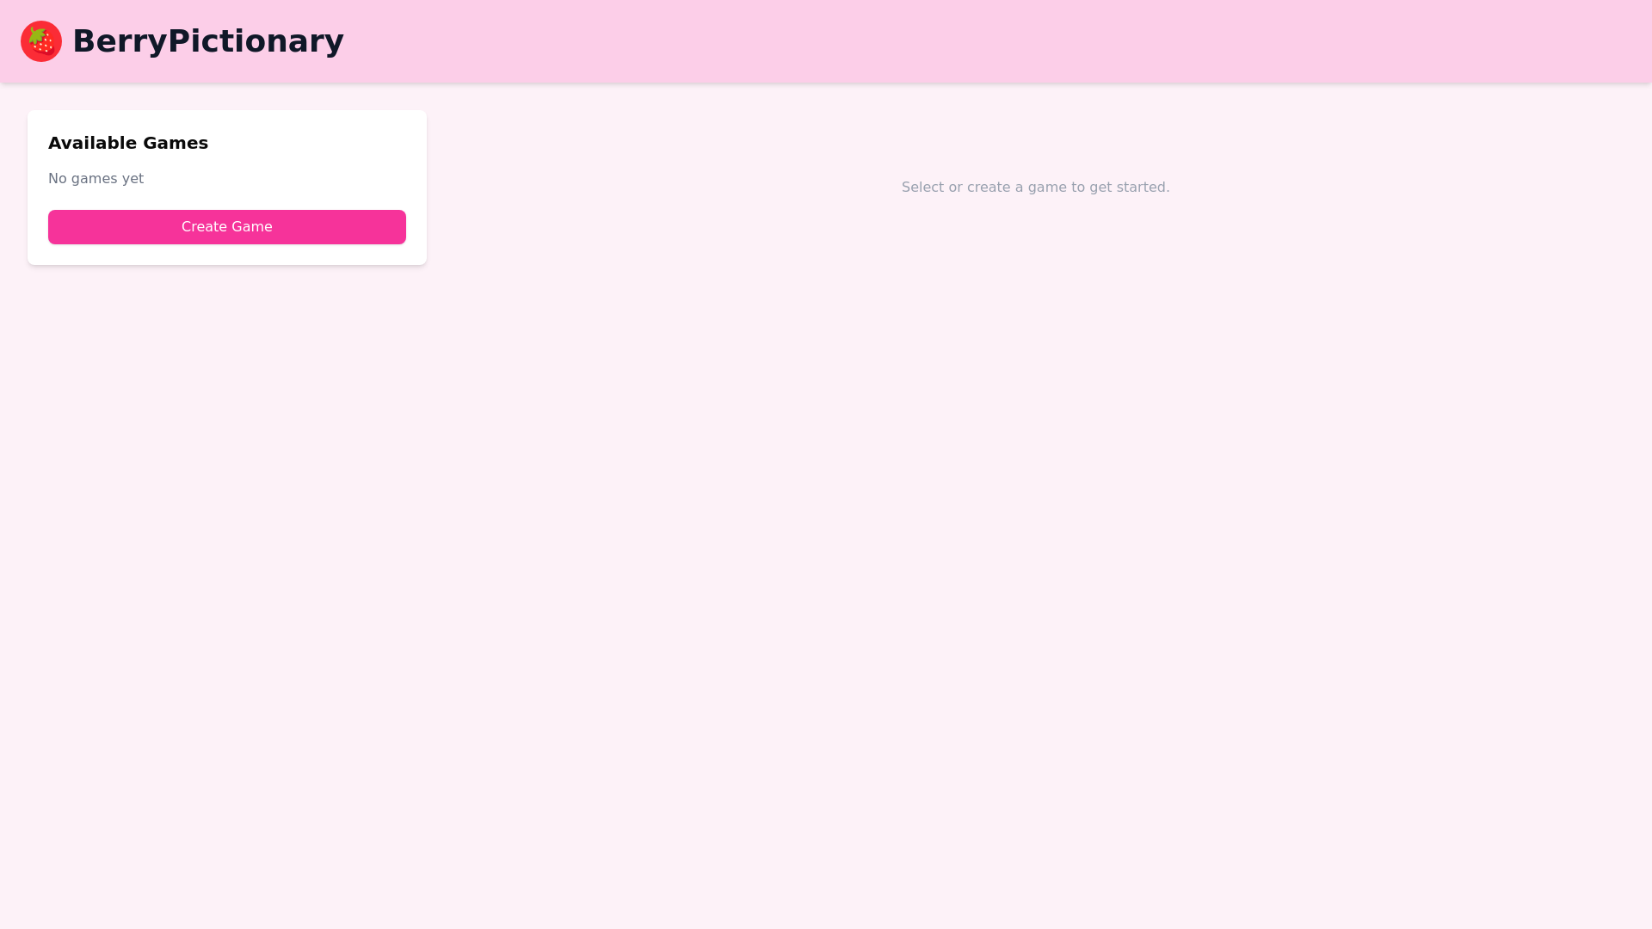Click the strawberry logo icon
Viewport: 1652px width, 929px height.
[x=41, y=41]
